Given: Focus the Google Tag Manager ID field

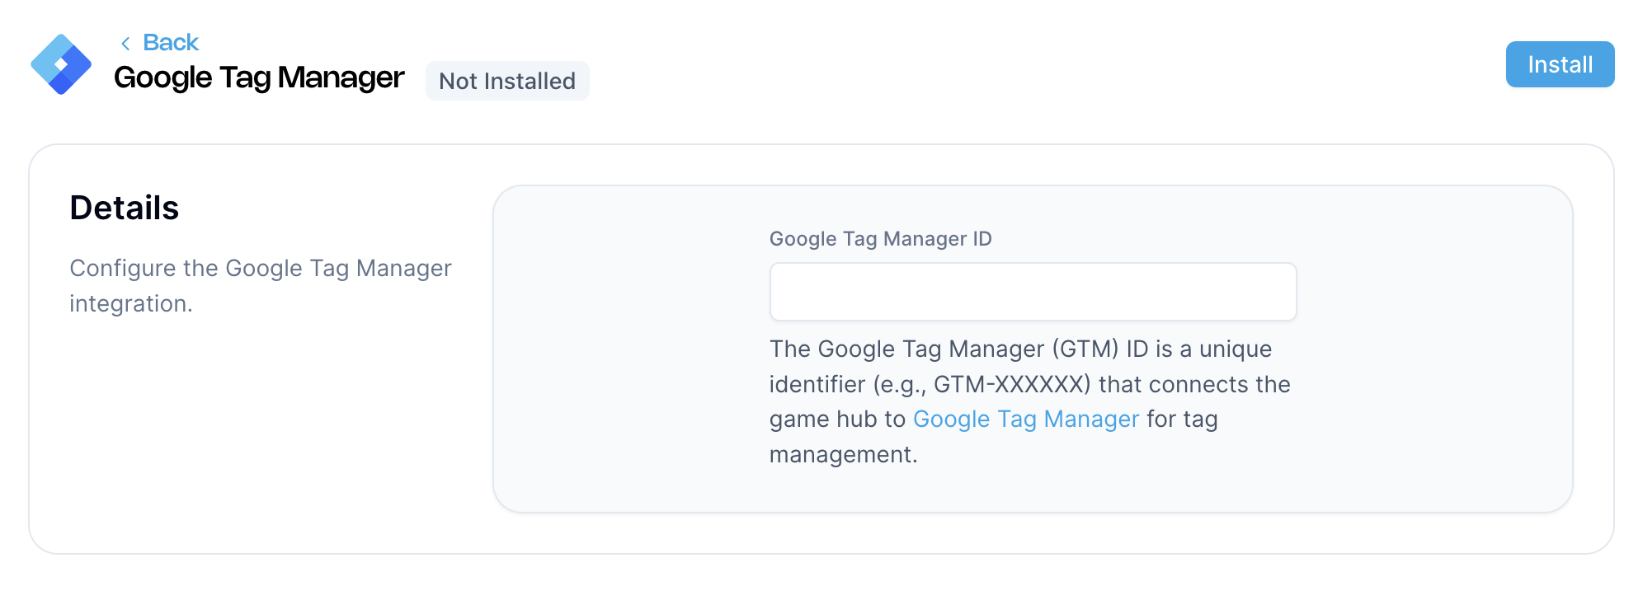Looking at the screenshot, I should [1033, 292].
